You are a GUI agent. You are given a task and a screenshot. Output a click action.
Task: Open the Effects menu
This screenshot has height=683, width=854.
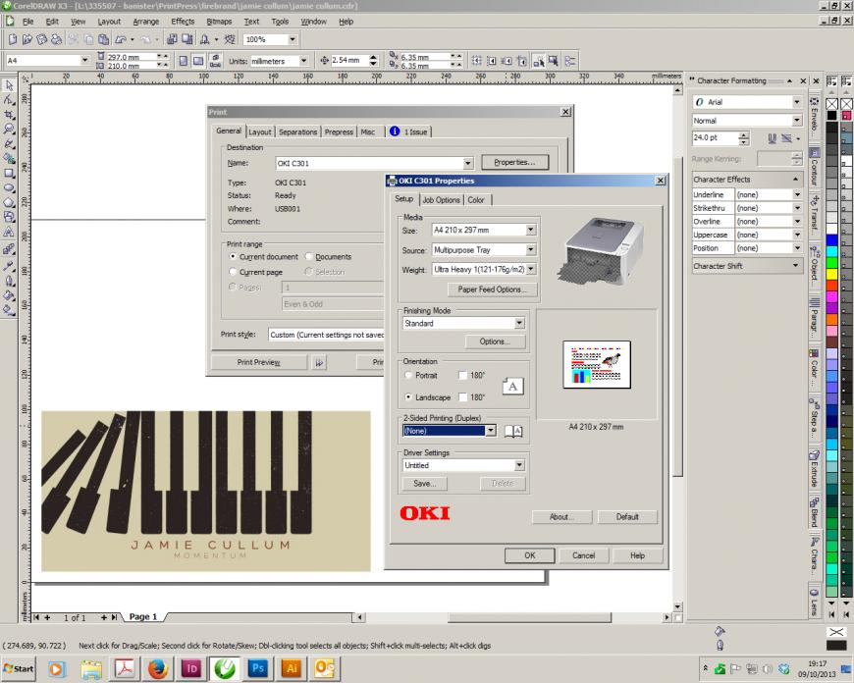[183, 22]
